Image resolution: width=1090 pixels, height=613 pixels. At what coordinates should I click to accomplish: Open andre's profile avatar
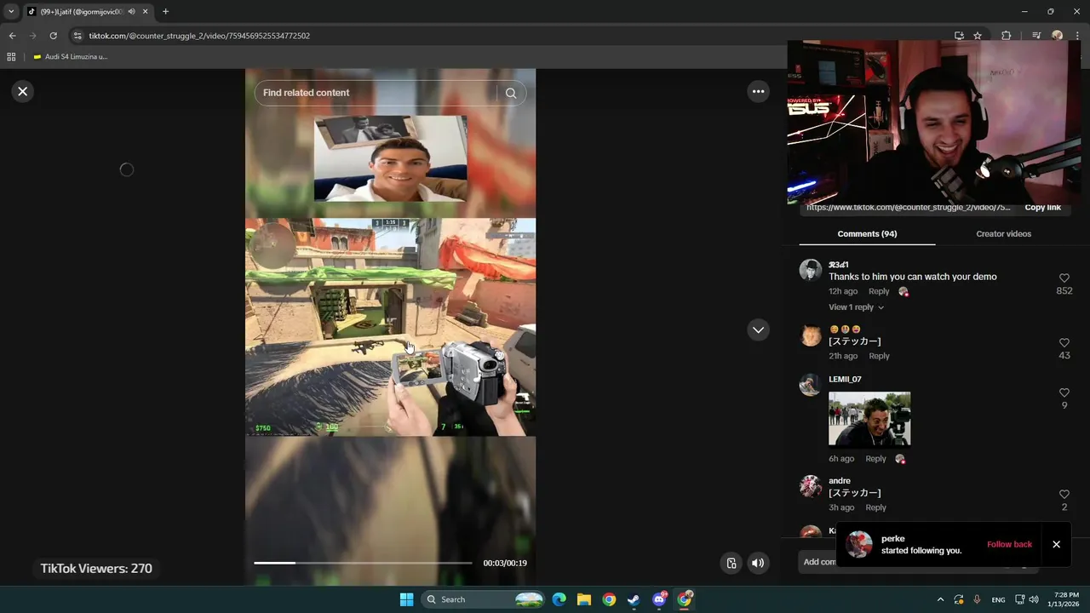(811, 486)
